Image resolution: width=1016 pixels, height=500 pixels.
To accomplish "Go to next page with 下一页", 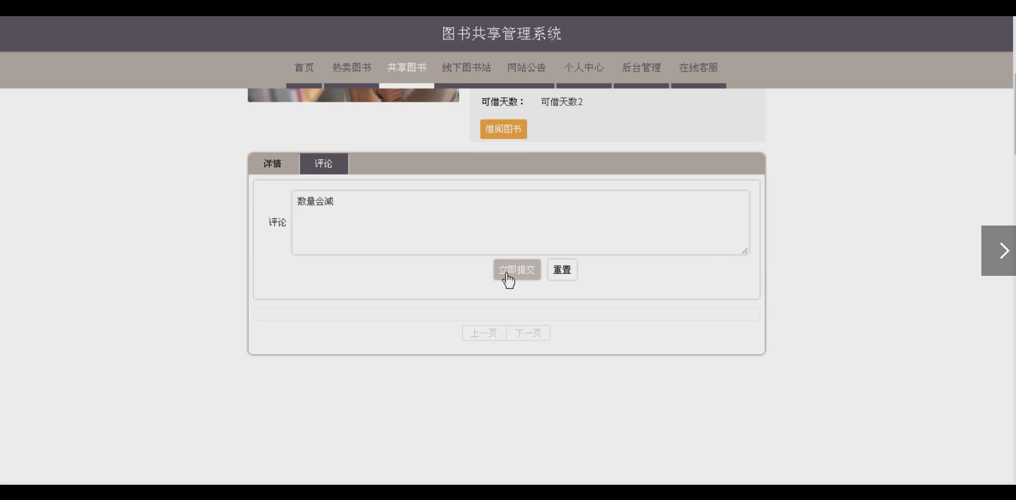I will click(528, 333).
